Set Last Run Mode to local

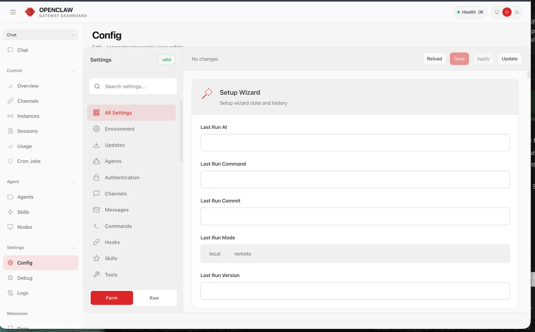(215, 254)
